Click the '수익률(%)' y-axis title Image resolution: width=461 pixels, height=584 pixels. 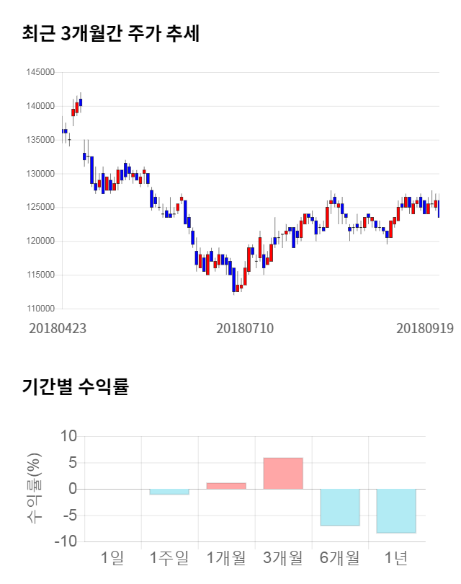34,489
